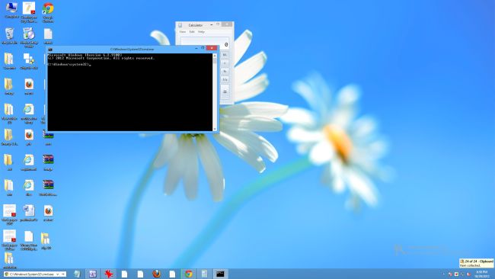Click the Calculator square root button

[225, 63]
